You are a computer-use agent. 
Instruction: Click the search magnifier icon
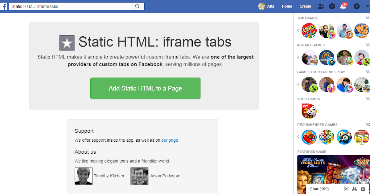tap(137, 6)
